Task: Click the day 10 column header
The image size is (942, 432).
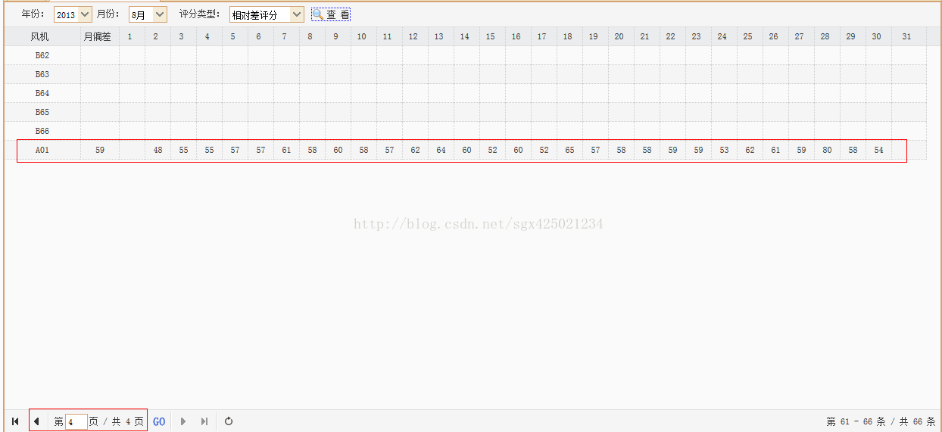Action: [362, 36]
